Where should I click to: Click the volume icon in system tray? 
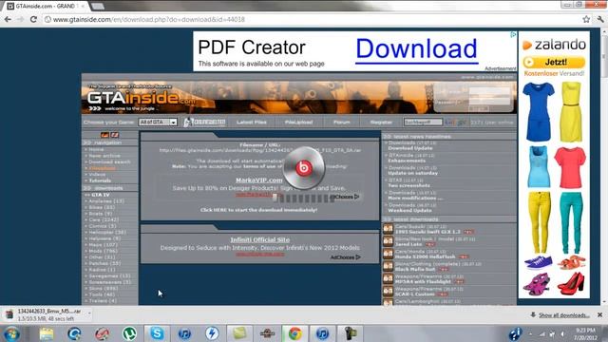pos(562,333)
